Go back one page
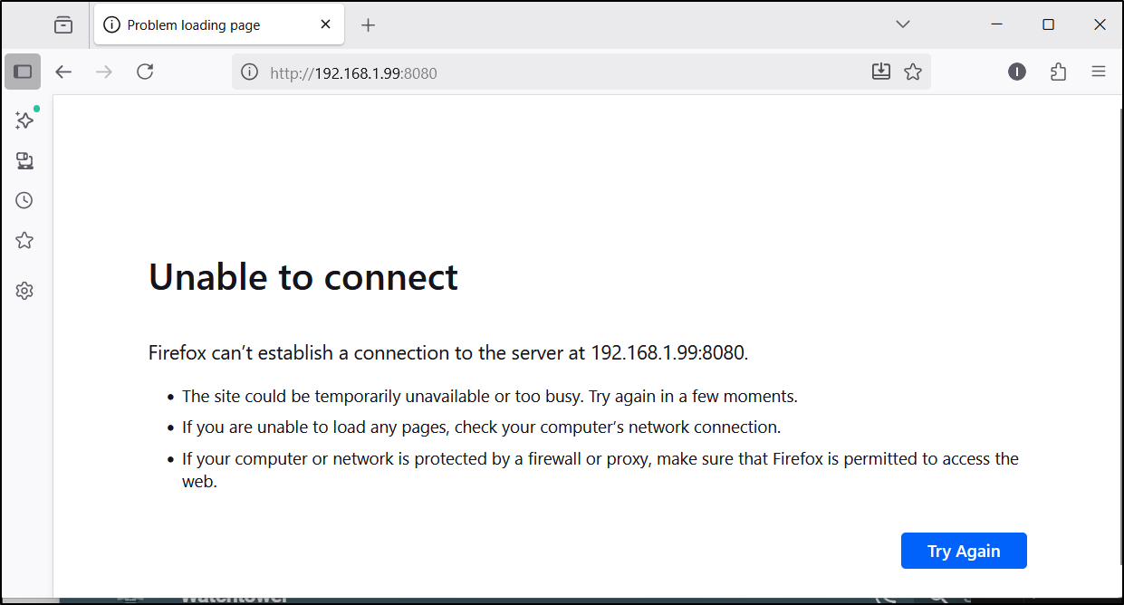 coord(63,72)
